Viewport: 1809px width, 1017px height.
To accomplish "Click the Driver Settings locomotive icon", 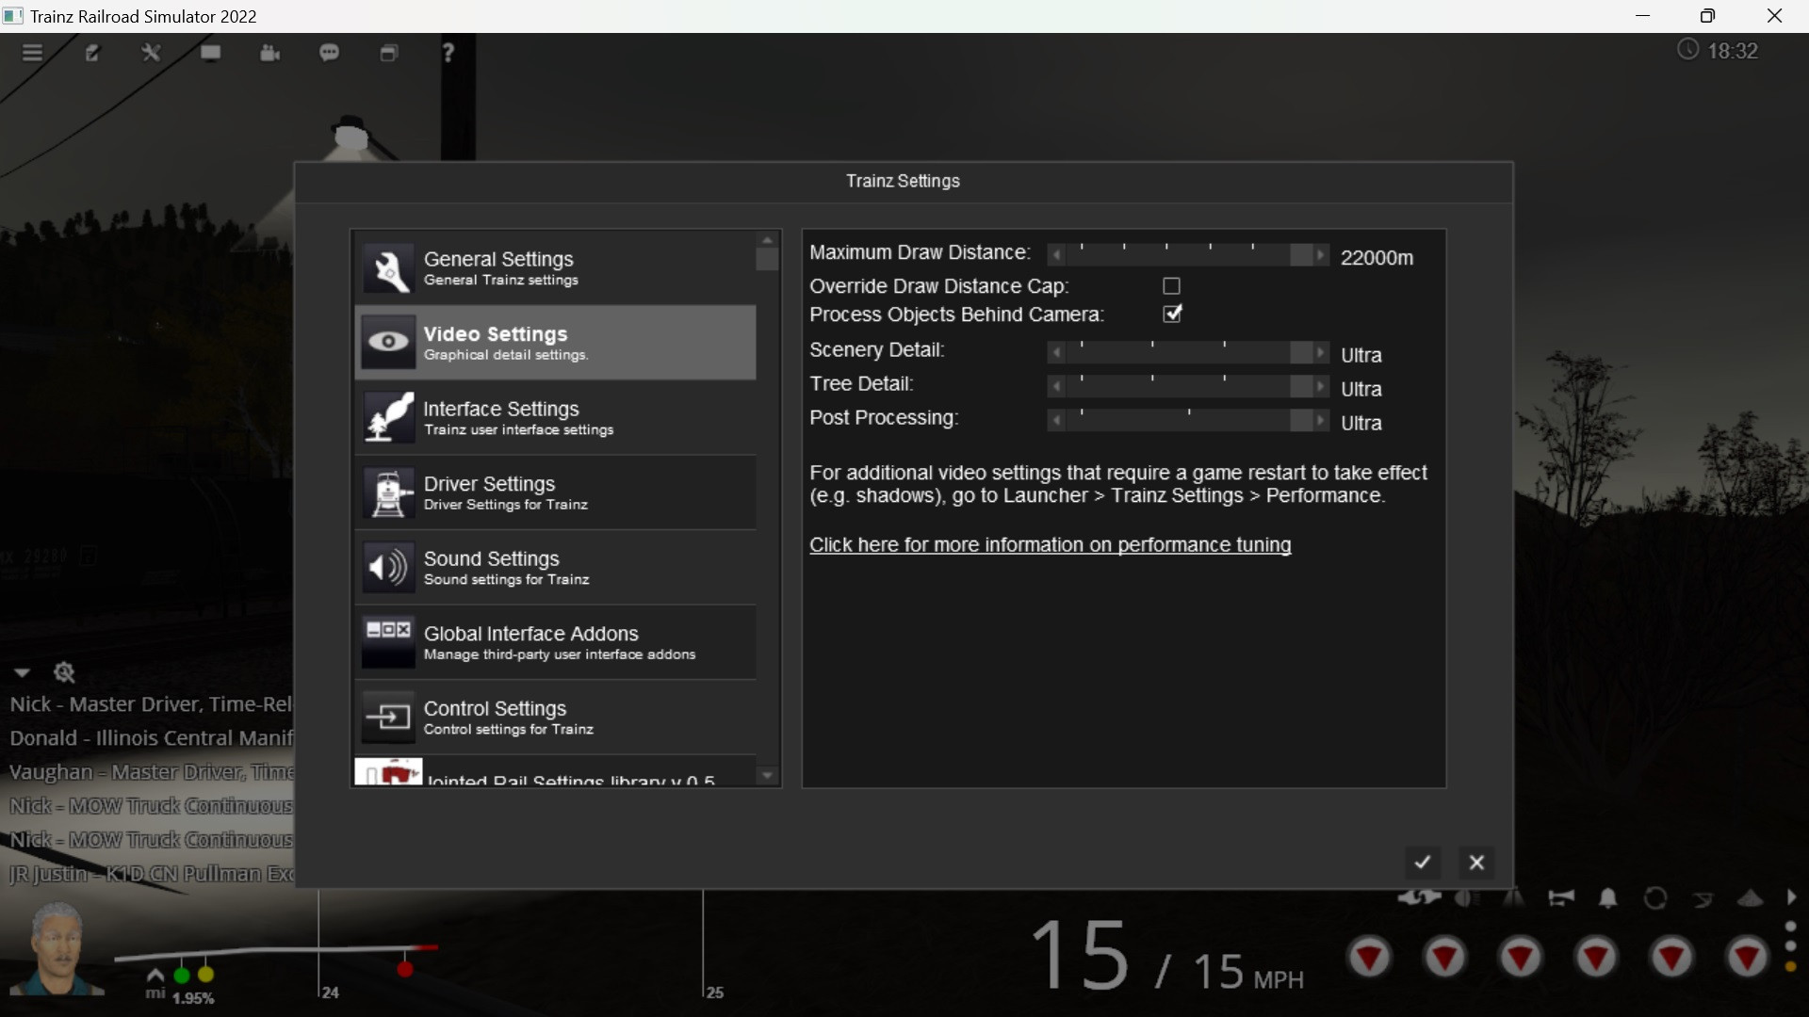I will [x=388, y=492].
